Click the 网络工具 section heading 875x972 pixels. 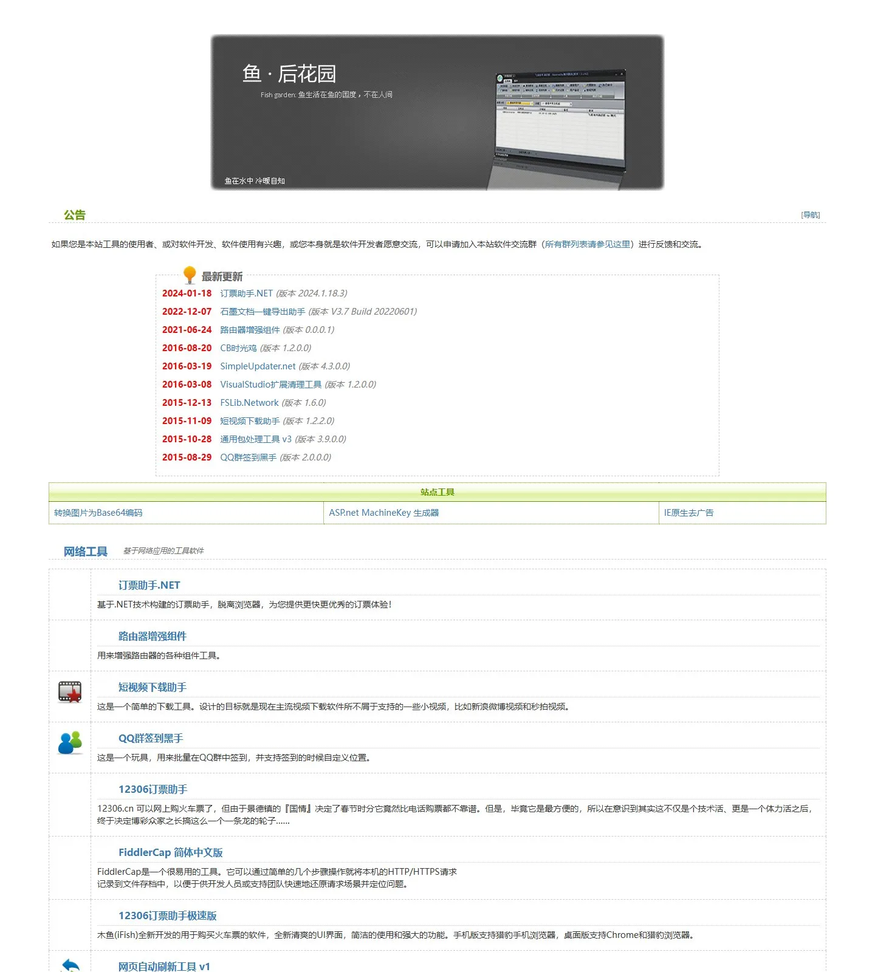coord(86,552)
